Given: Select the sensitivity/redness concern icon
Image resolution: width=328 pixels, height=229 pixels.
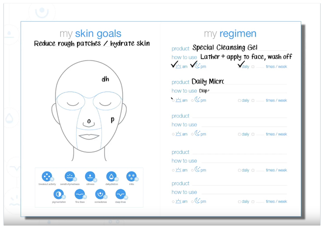Looking at the screenshot, I should click(70, 176).
